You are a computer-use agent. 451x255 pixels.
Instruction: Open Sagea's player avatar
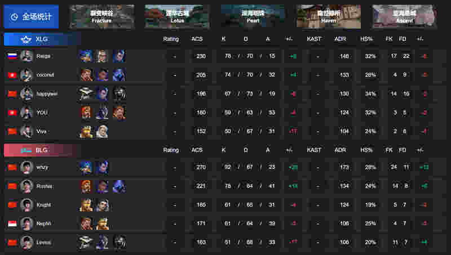[x=26, y=56]
